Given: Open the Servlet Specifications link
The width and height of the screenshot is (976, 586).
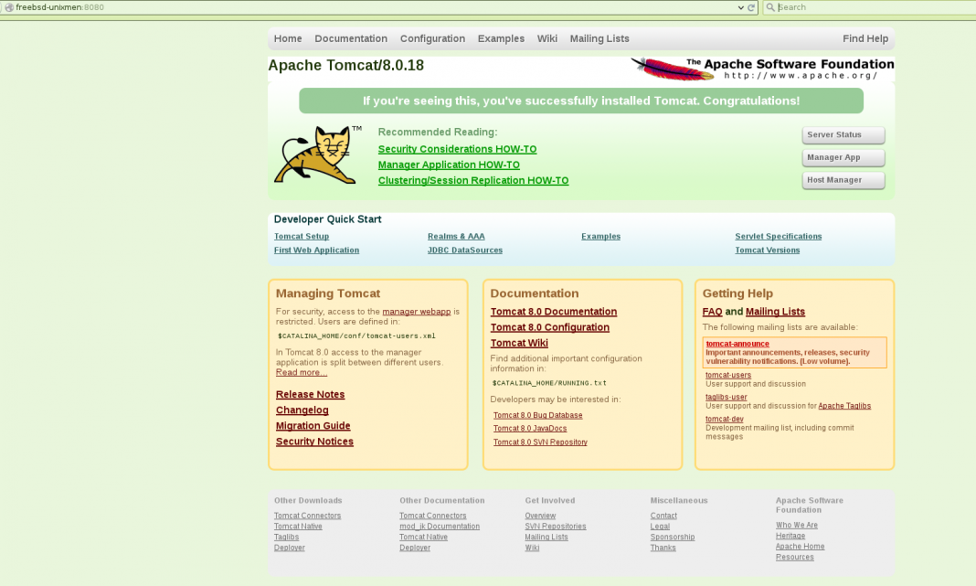Looking at the screenshot, I should tap(778, 237).
